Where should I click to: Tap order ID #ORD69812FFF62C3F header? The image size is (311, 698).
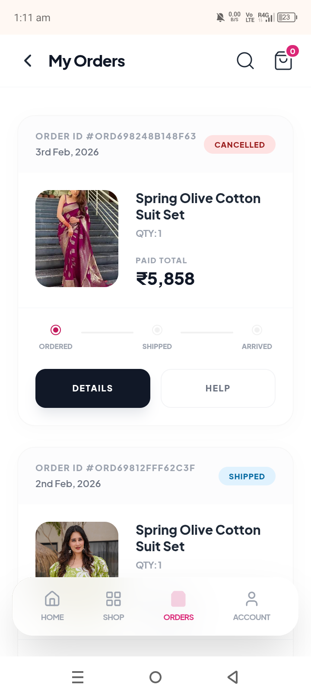[115, 468]
